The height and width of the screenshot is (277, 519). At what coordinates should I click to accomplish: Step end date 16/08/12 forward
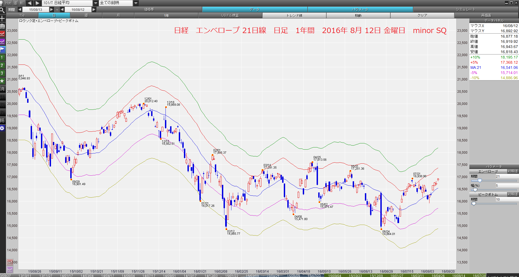click(x=94, y=9)
